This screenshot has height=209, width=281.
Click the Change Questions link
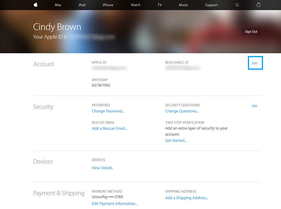point(182,111)
